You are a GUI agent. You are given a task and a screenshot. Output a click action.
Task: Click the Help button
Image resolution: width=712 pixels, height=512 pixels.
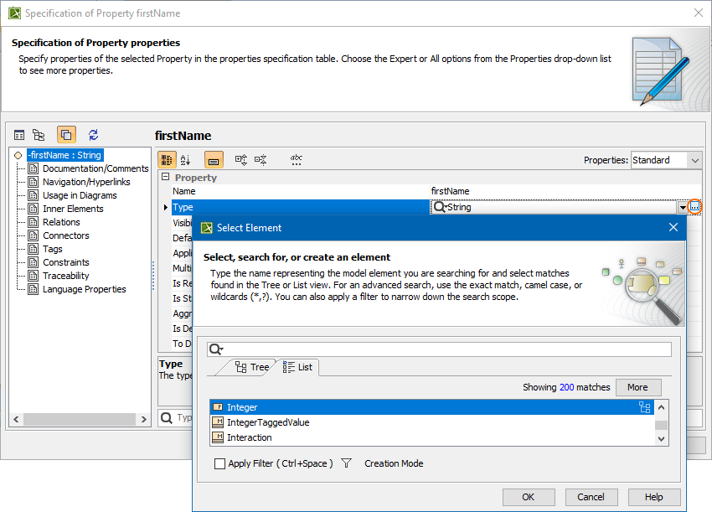click(x=654, y=497)
